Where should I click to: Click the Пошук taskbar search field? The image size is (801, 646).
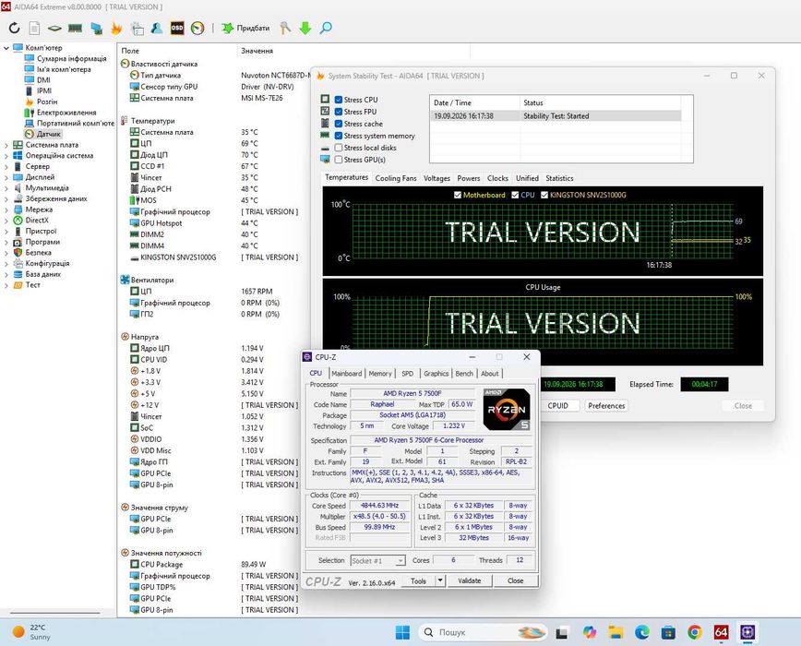tap(483, 632)
